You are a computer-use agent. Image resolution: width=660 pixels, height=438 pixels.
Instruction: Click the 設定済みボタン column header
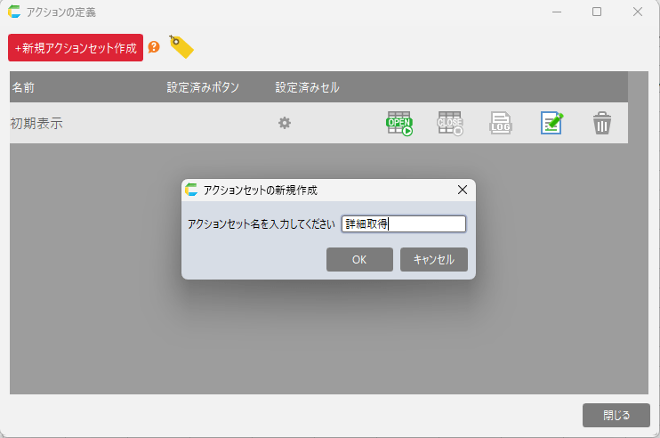click(203, 87)
